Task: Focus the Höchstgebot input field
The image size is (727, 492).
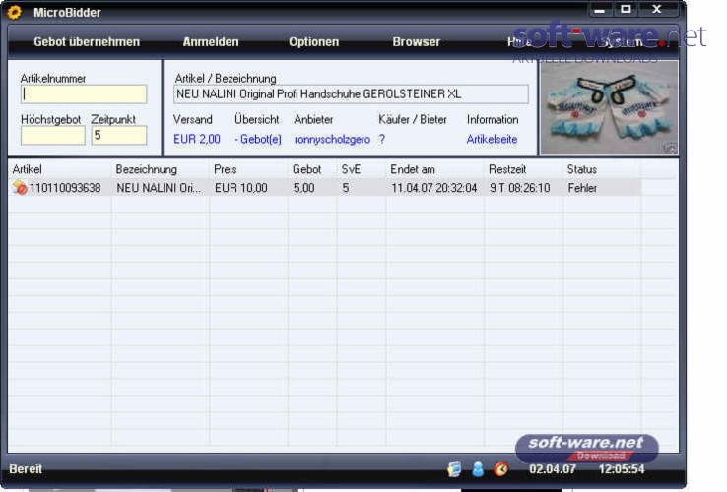Action: [53, 135]
